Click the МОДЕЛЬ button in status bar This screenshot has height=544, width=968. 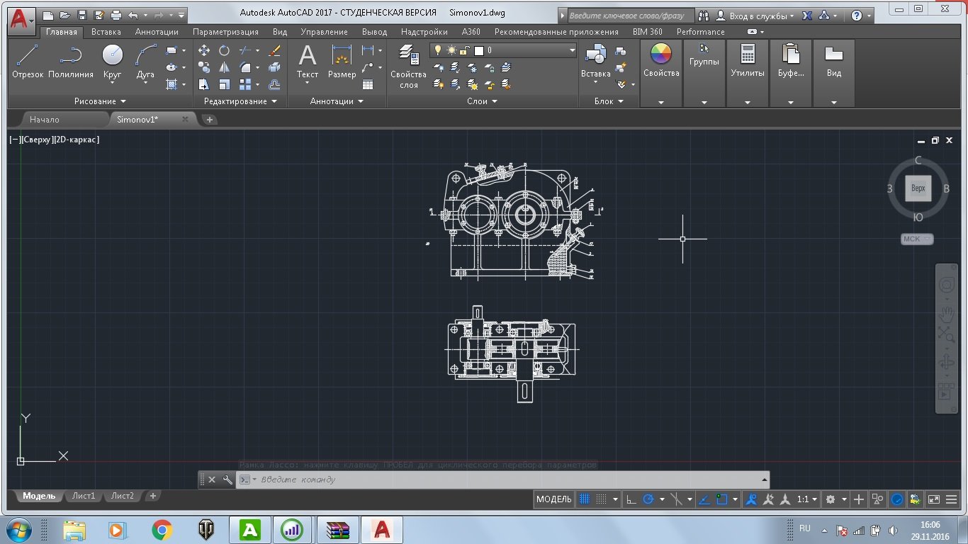coord(553,499)
